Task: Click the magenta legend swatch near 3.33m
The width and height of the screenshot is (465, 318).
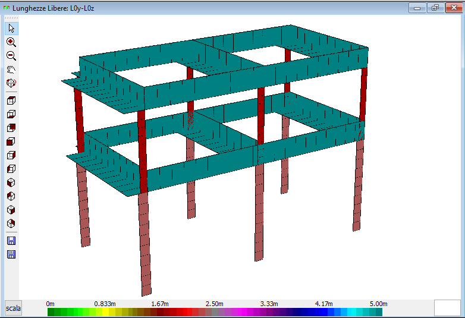Action: (x=244, y=312)
